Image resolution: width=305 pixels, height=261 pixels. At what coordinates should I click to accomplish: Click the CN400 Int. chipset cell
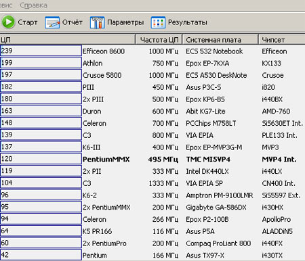[x=279, y=183]
